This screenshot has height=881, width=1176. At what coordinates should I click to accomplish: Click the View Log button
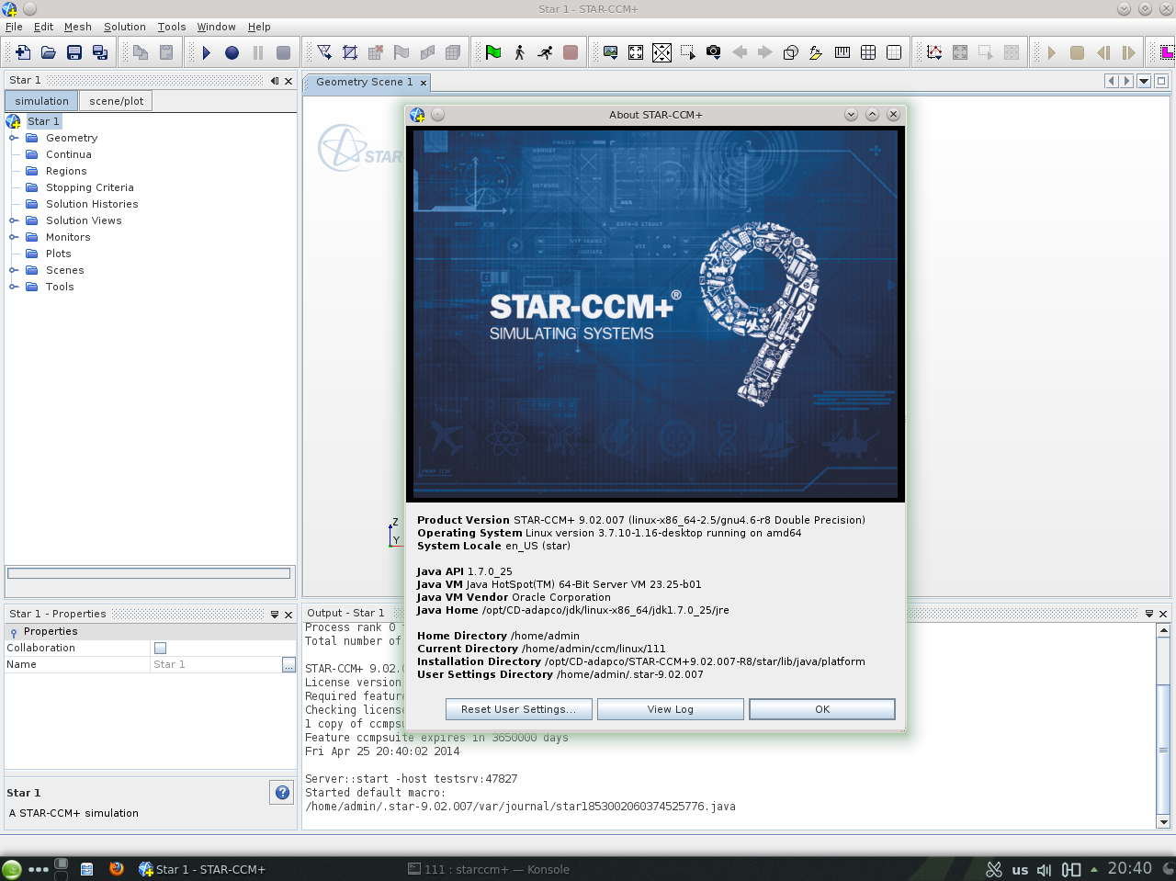[671, 709]
